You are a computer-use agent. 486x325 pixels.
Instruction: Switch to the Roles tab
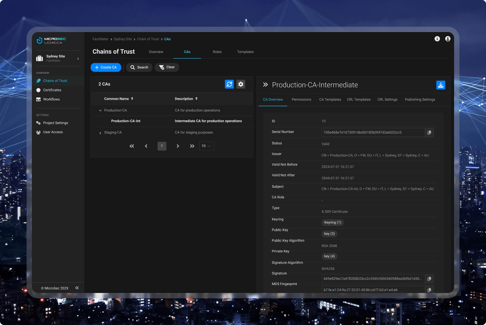[x=217, y=52]
